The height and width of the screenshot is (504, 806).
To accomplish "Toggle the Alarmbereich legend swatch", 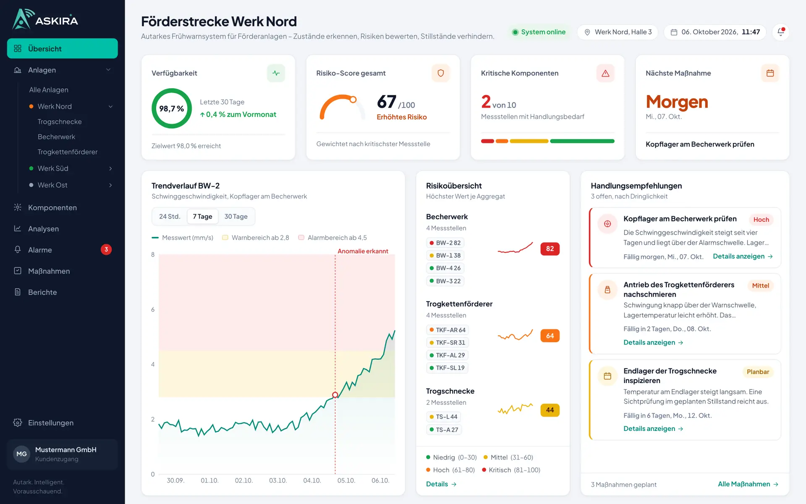I will 301,238.
